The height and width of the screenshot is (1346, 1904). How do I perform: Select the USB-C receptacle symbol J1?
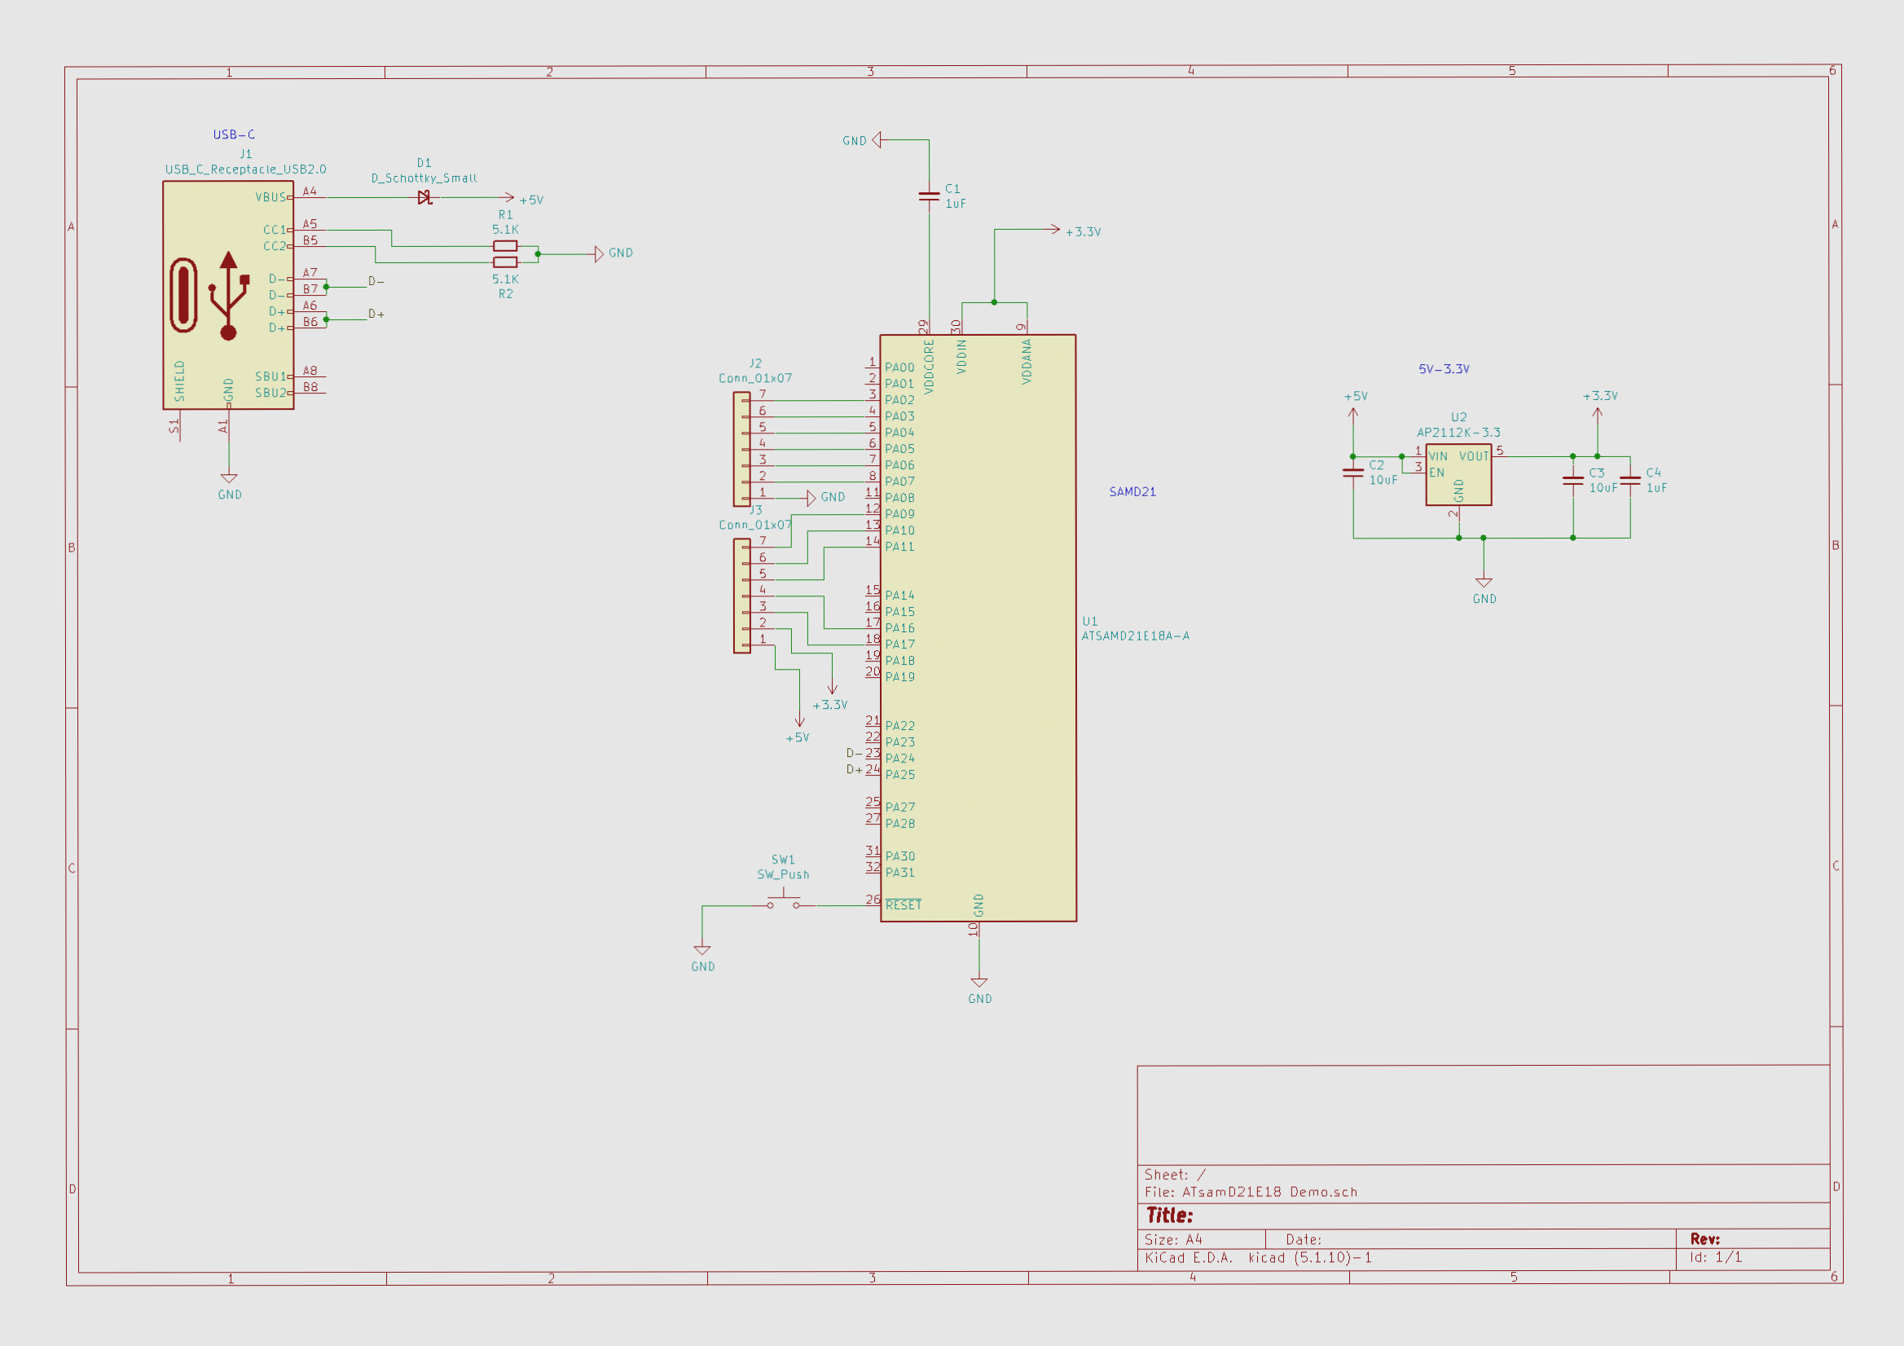click(226, 294)
